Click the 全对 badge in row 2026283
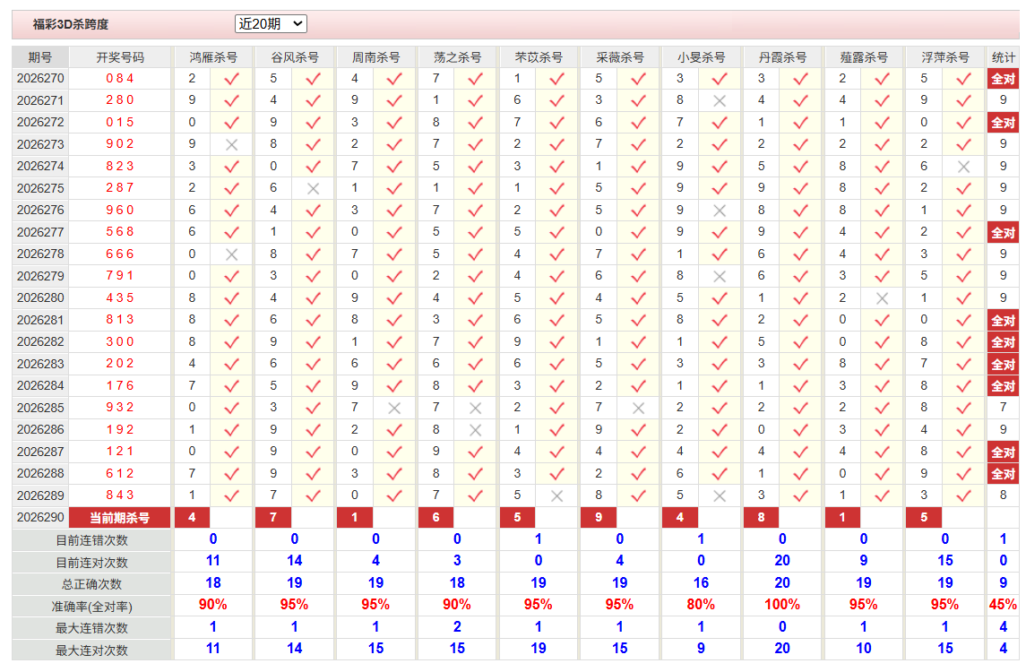 [x=1003, y=365]
